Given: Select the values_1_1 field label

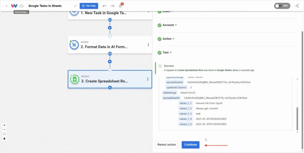Looking at the screenshot, I should point(186,103).
